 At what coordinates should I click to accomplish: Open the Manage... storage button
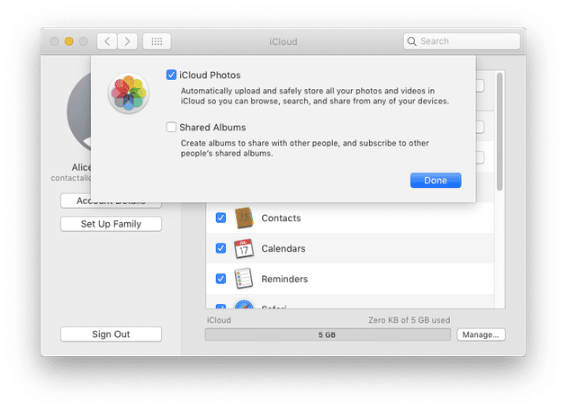481,334
